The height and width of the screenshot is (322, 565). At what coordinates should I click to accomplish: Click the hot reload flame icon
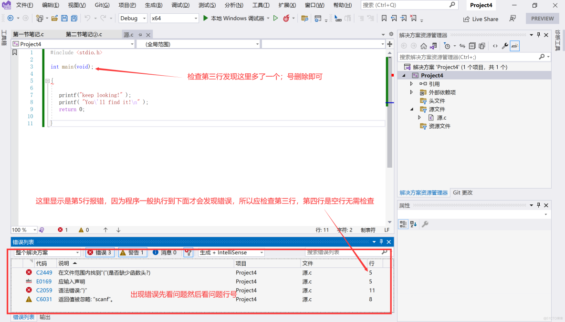[286, 18]
